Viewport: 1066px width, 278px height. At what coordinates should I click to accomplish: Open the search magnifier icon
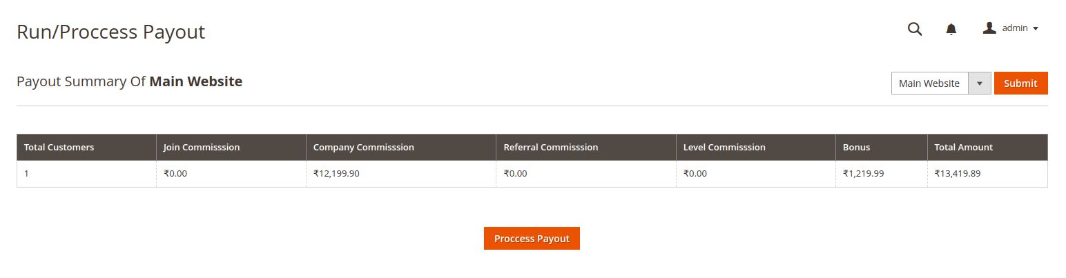coord(915,29)
